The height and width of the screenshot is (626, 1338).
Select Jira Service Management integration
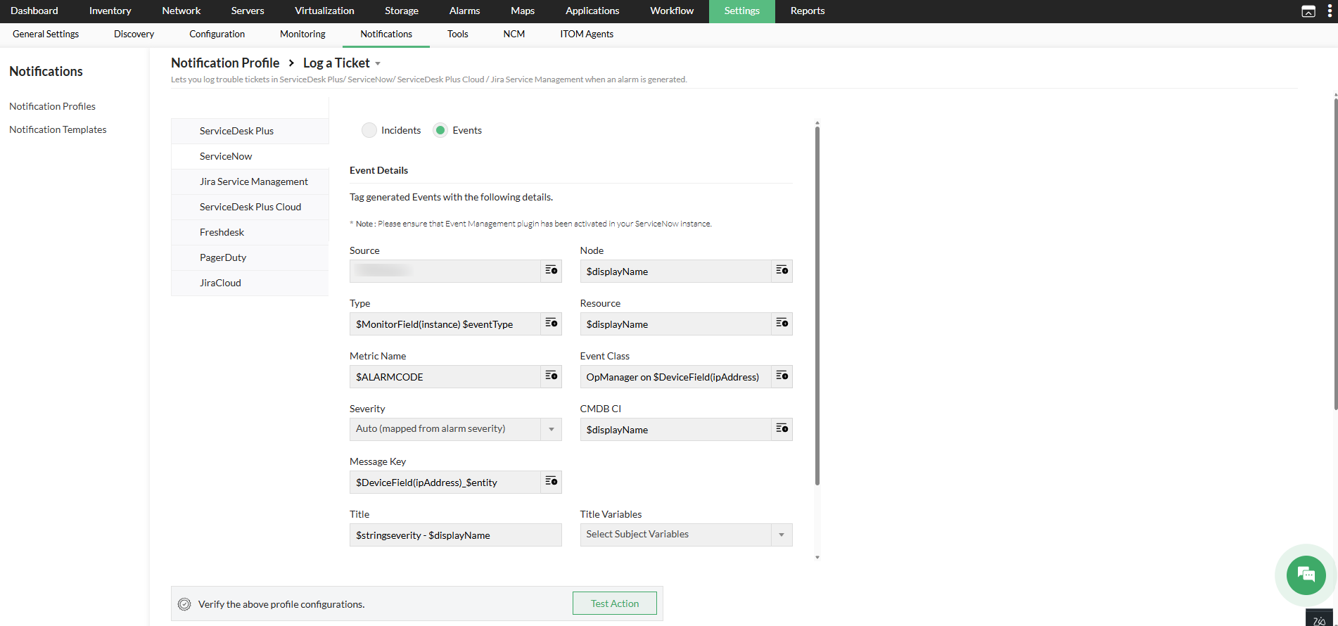(x=250, y=181)
